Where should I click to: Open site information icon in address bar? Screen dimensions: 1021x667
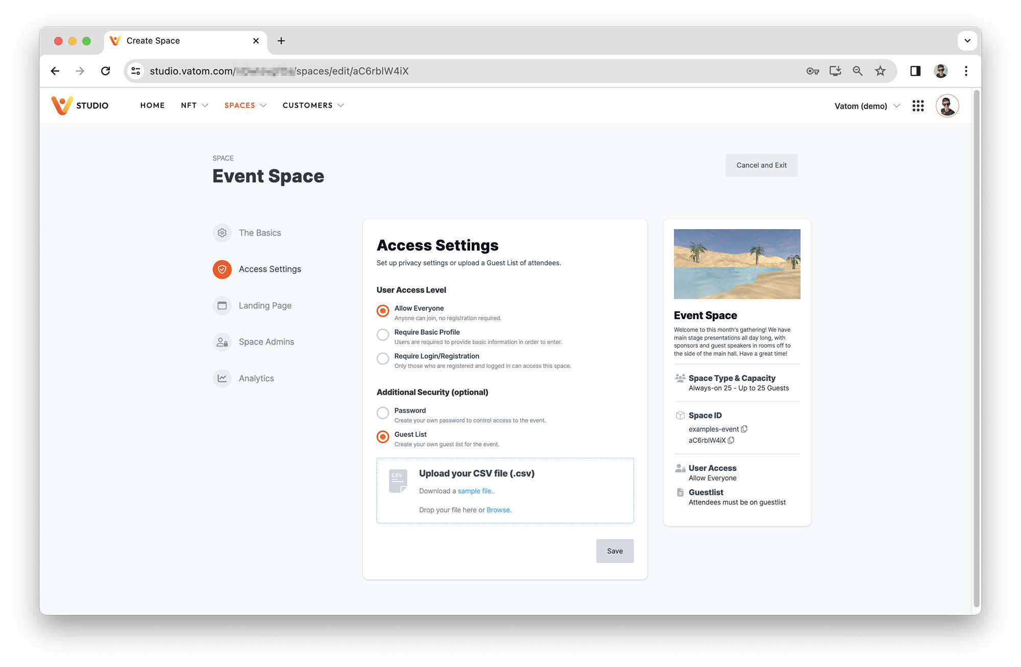click(136, 71)
